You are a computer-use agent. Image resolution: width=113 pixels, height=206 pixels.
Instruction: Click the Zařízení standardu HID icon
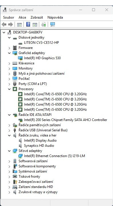coord(15,187)
